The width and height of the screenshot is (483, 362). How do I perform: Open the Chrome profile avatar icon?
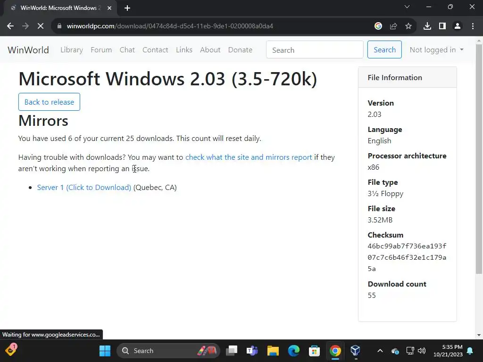(458, 26)
